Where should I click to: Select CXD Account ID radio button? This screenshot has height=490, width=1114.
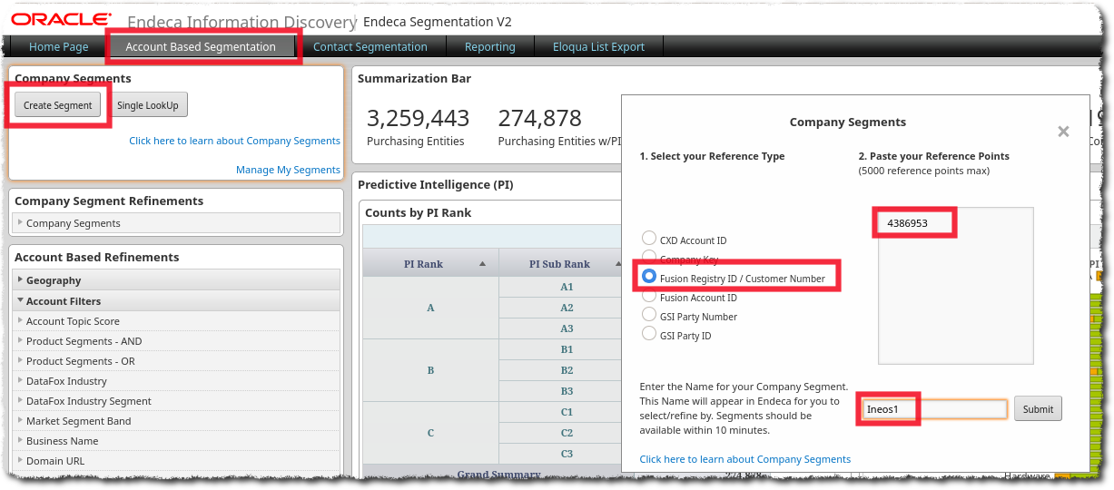[x=649, y=239]
